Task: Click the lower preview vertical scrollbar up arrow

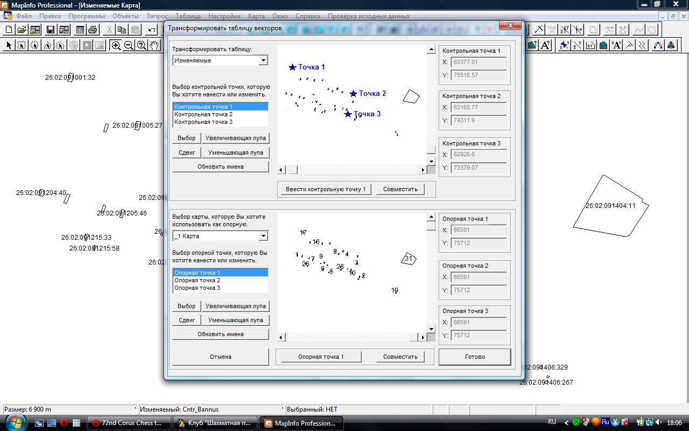Action: (x=431, y=217)
